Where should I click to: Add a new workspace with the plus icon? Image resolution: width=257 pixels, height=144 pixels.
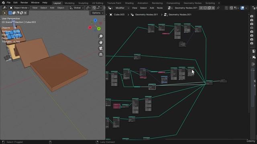(x=219, y=3)
